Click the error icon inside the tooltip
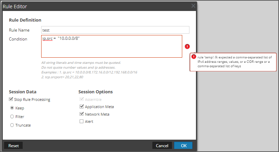The image size is (279, 152). pos(194,57)
